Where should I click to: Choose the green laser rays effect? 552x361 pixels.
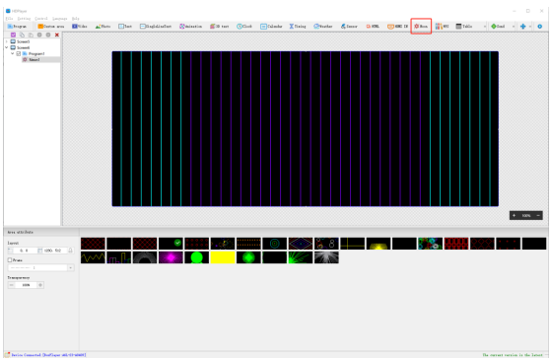pyautogui.click(x=301, y=257)
